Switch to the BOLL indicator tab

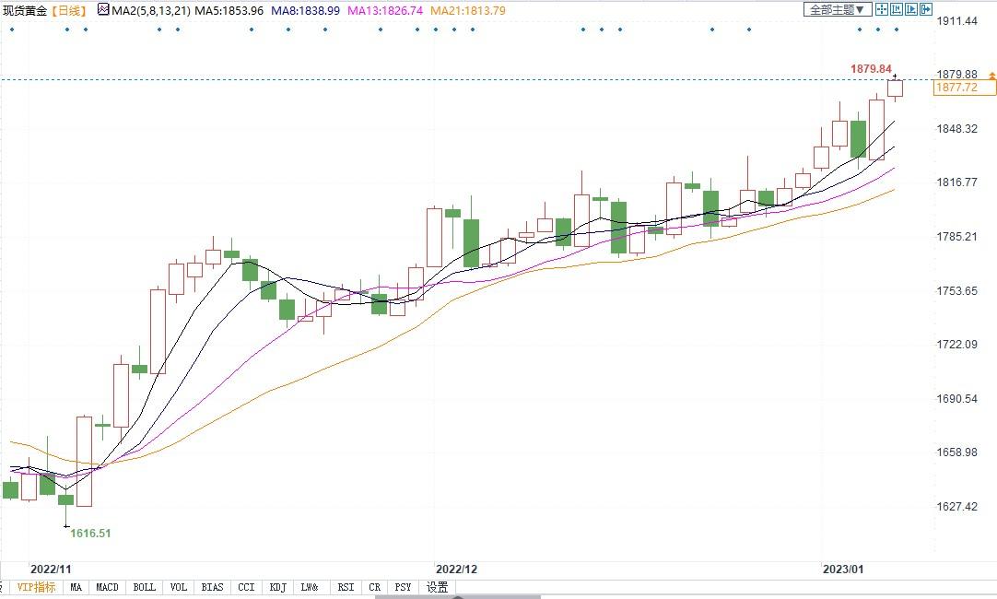pyautogui.click(x=144, y=587)
